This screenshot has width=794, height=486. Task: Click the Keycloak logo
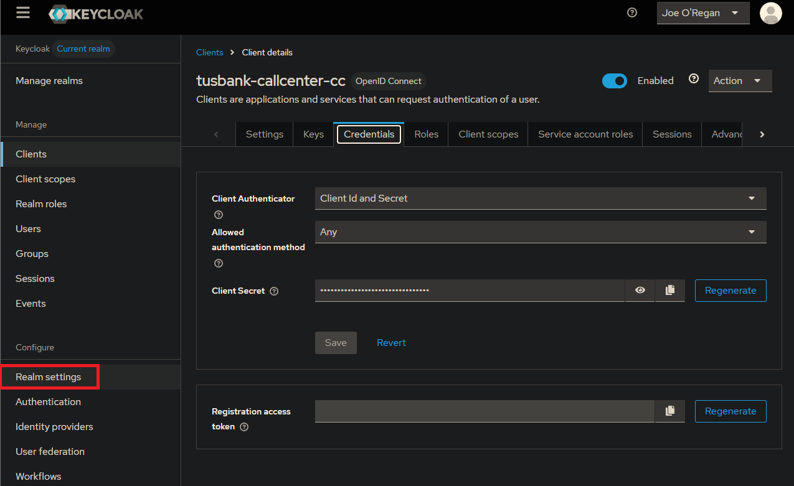tap(96, 14)
